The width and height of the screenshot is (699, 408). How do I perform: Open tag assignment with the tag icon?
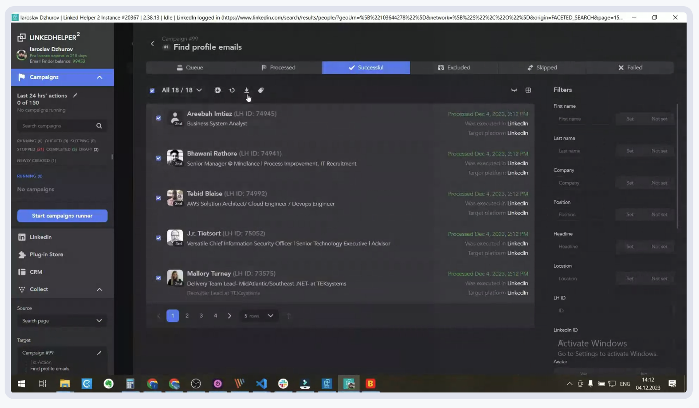(x=261, y=90)
